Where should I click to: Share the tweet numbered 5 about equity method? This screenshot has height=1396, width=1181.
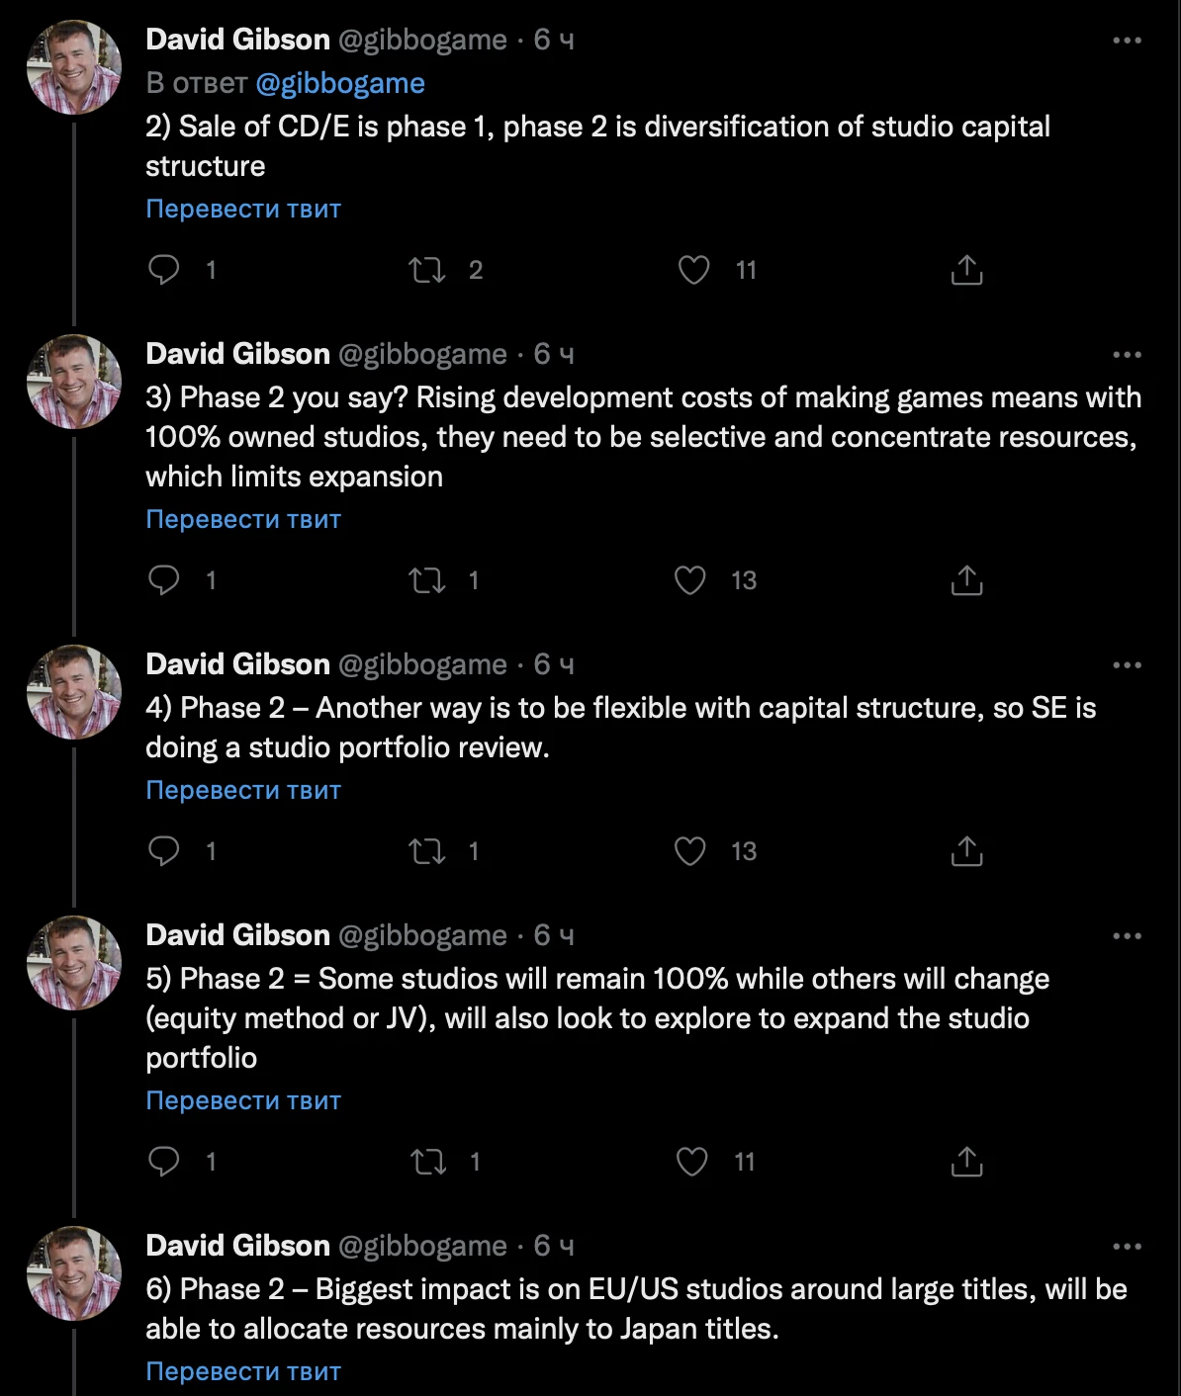tap(966, 1162)
